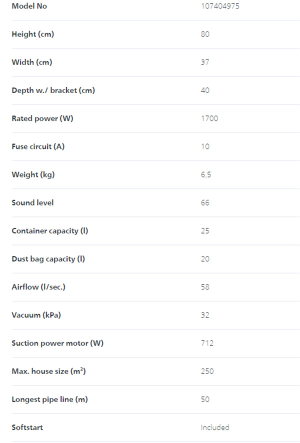
Task: Select the Softstart value Included
Action: click(215, 427)
